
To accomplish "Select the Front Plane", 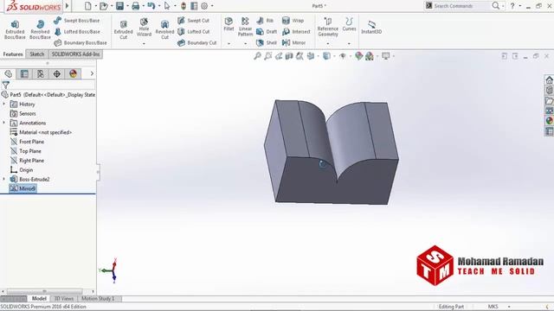I will pos(27,142).
